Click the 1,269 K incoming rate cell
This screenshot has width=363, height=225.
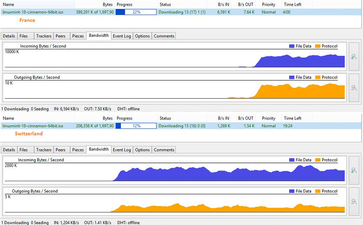pyautogui.click(x=224, y=126)
